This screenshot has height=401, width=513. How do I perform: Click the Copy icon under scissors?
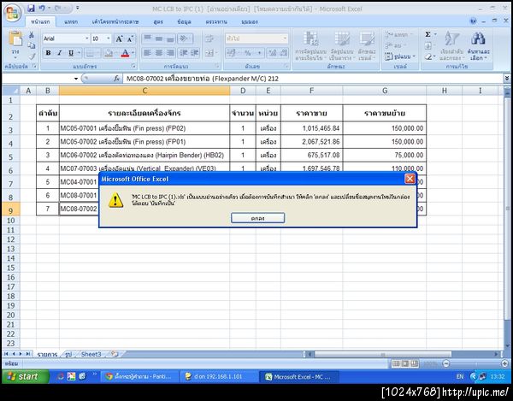pos(32,45)
